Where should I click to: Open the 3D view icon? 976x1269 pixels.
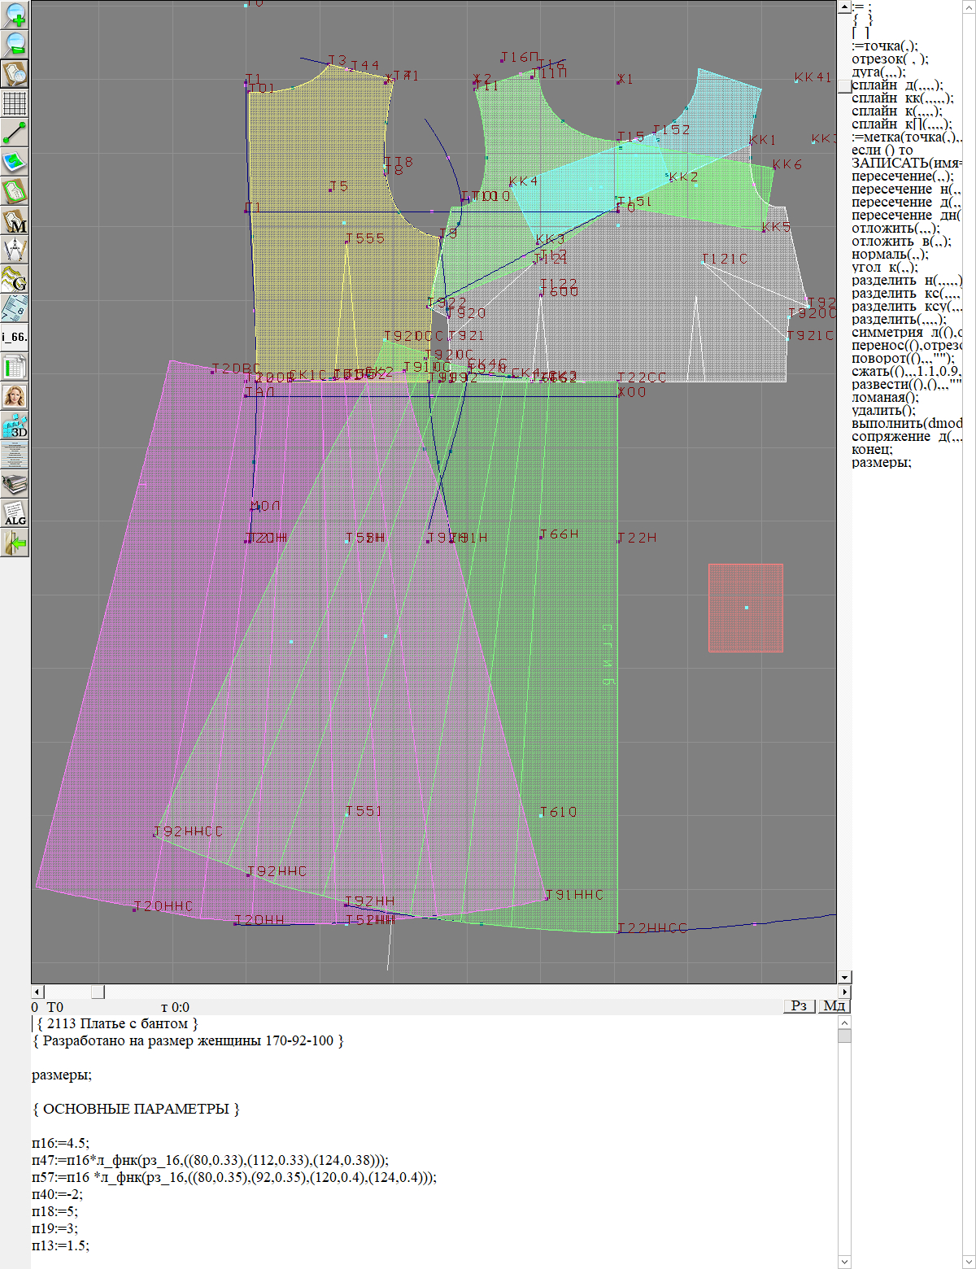click(x=15, y=425)
